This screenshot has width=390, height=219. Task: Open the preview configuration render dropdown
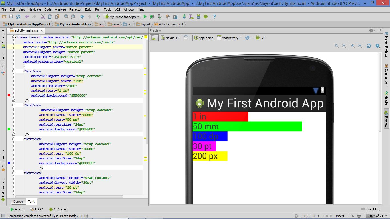coord(154,38)
